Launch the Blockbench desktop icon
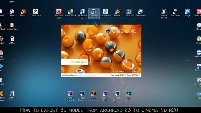The height and width of the screenshot is (113, 201). click(x=141, y=13)
